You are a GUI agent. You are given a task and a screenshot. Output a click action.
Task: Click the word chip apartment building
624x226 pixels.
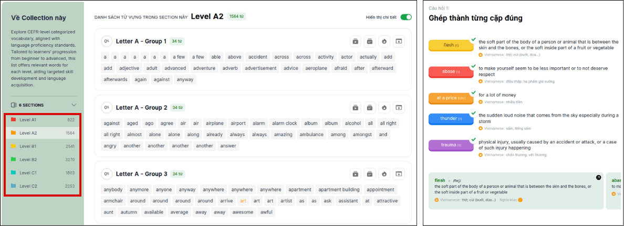click(x=339, y=190)
